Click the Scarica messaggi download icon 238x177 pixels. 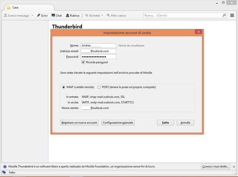(x=5, y=15)
